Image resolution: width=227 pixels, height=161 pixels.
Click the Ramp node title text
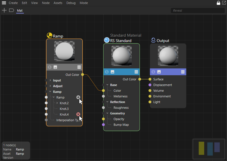point(58,36)
